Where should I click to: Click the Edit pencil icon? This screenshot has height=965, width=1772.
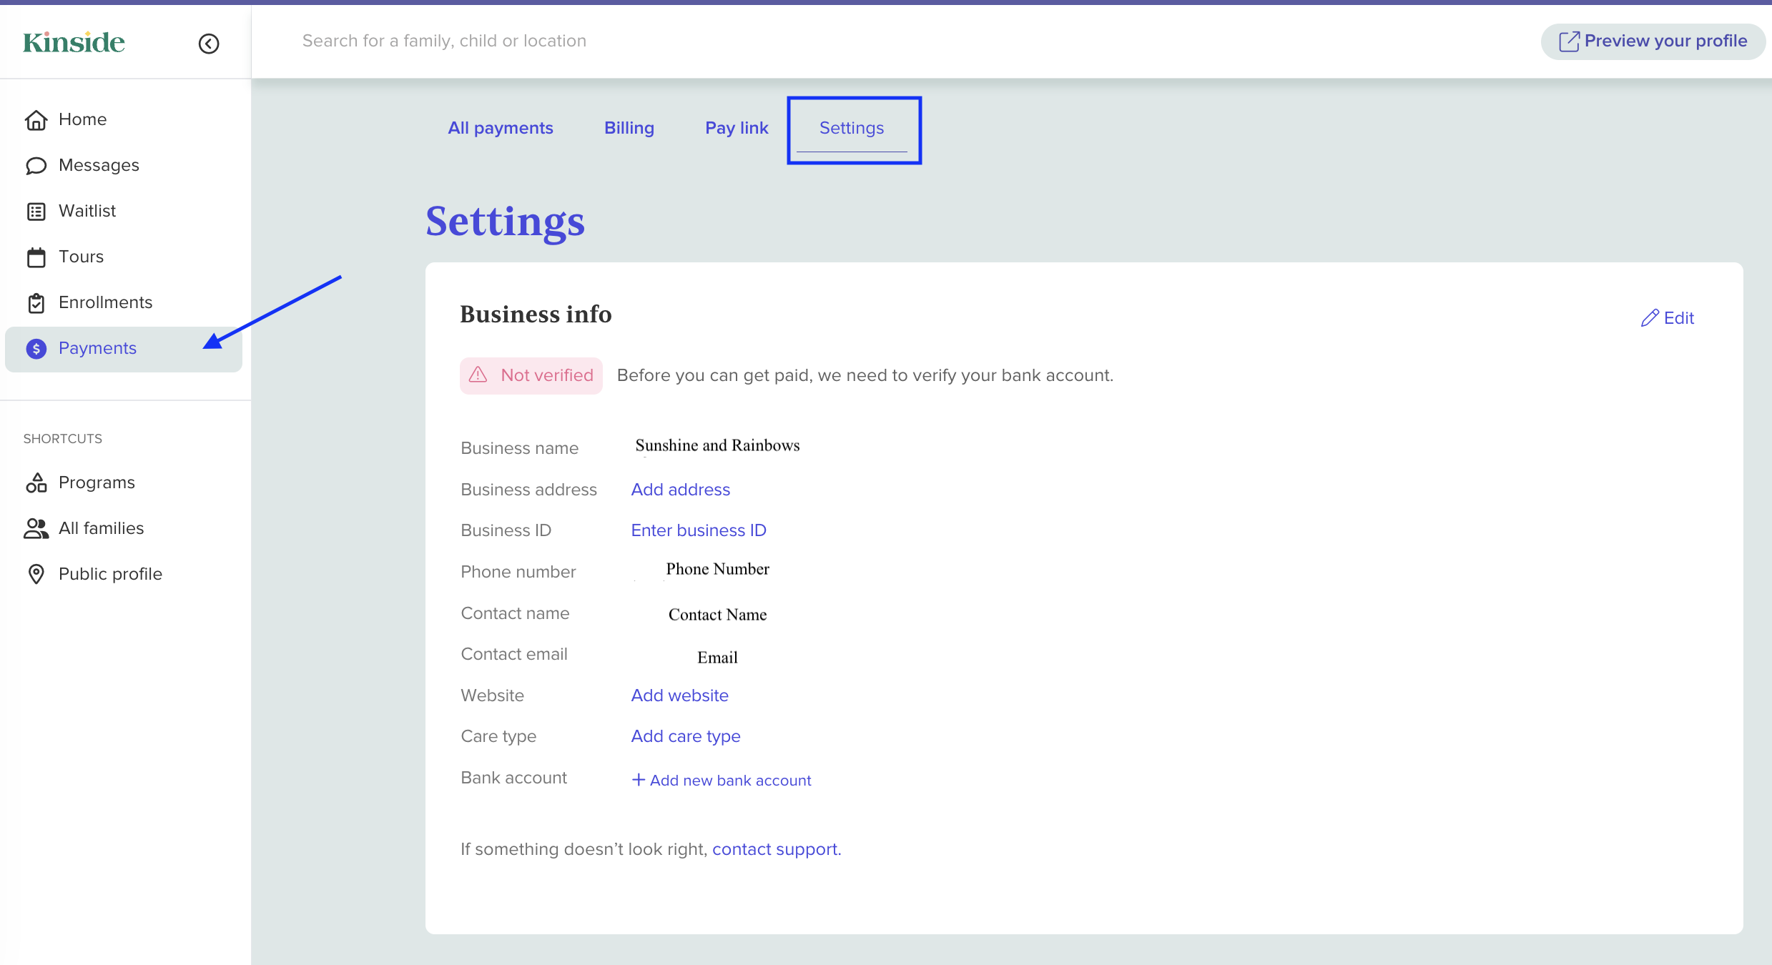point(1650,318)
